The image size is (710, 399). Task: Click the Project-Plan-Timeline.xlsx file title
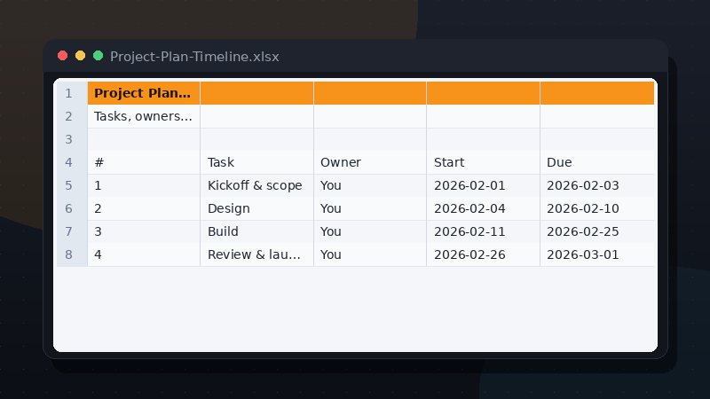coord(194,57)
